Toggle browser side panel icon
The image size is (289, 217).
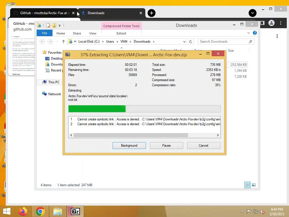point(262,23)
